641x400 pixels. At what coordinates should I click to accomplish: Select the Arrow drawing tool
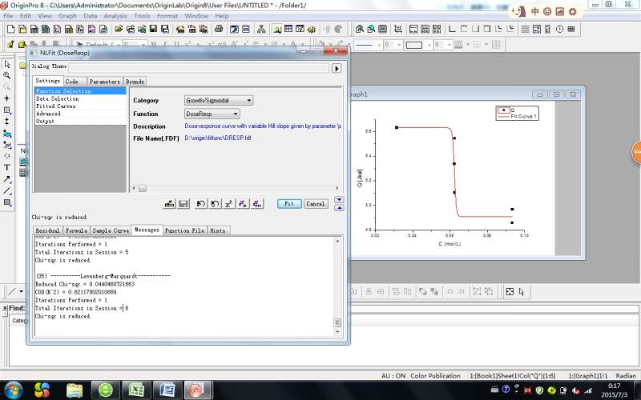click(x=7, y=178)
